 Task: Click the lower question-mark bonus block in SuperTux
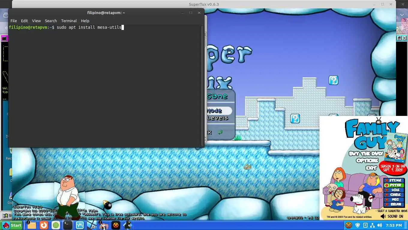[295, 119]
